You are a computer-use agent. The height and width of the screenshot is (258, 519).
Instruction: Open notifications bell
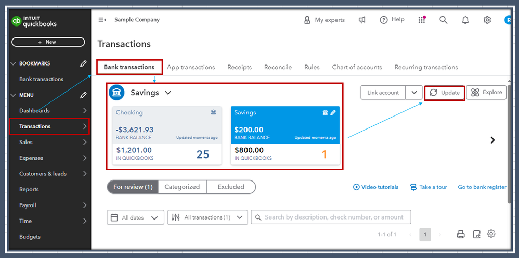tap(465, 20)
